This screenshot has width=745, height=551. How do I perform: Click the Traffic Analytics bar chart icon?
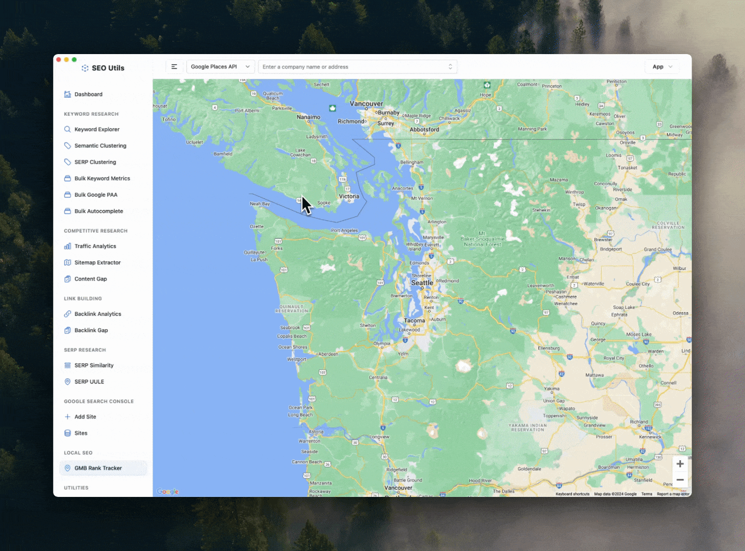click(x=67, y=246)
